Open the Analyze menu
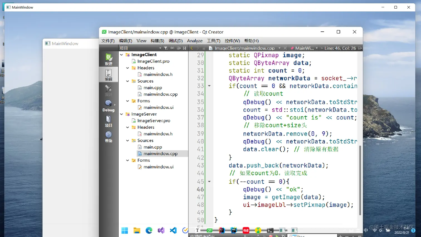 tap(195, 41)
